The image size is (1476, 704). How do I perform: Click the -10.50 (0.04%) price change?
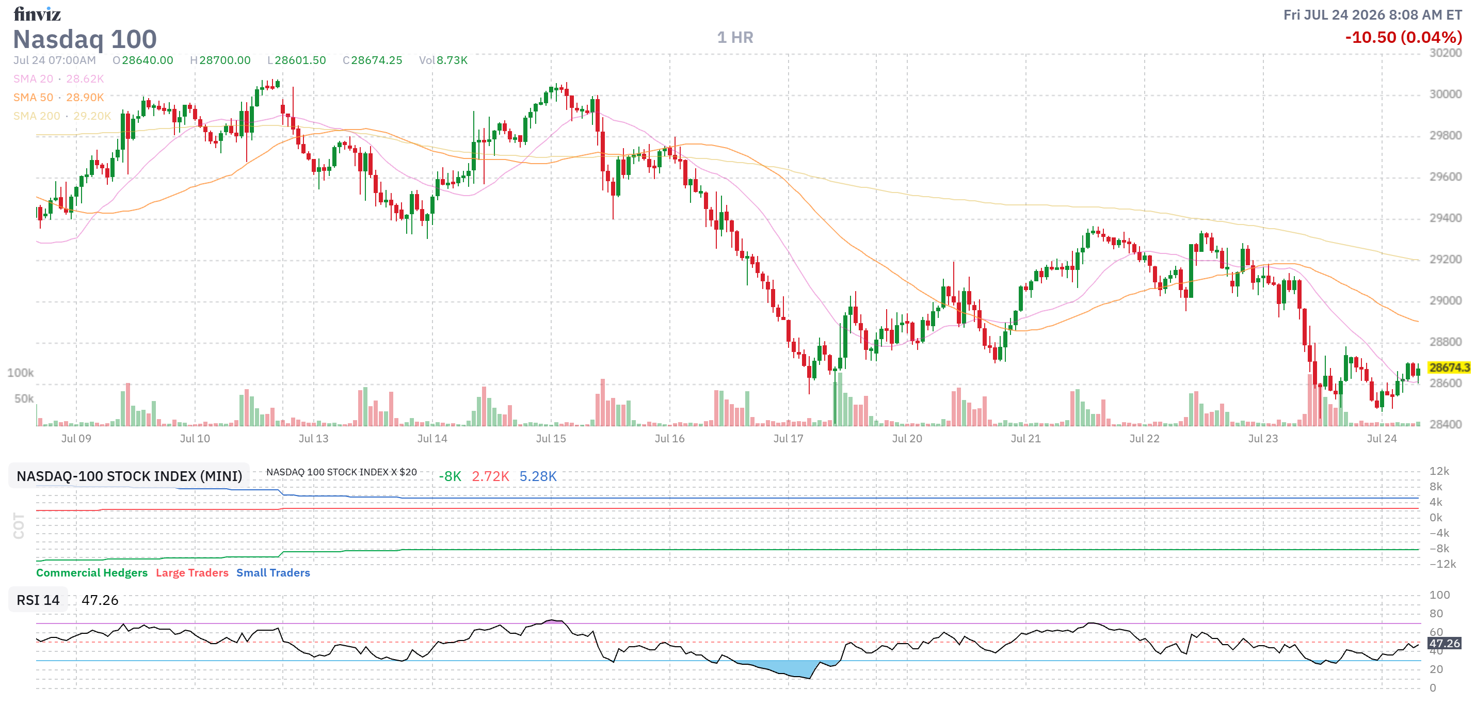coord(1403,37)
